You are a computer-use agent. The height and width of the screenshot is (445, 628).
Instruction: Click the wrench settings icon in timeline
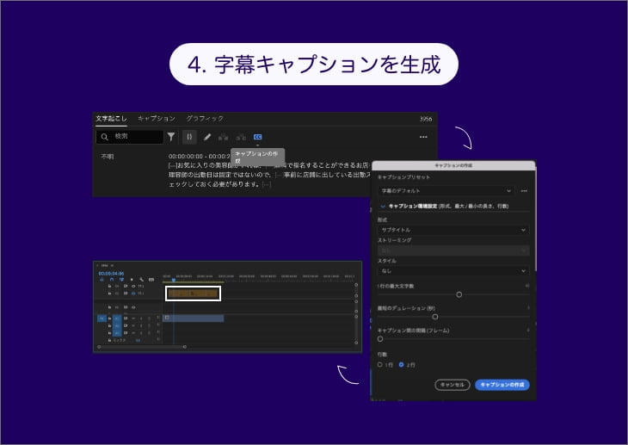(x=142, y=280)
